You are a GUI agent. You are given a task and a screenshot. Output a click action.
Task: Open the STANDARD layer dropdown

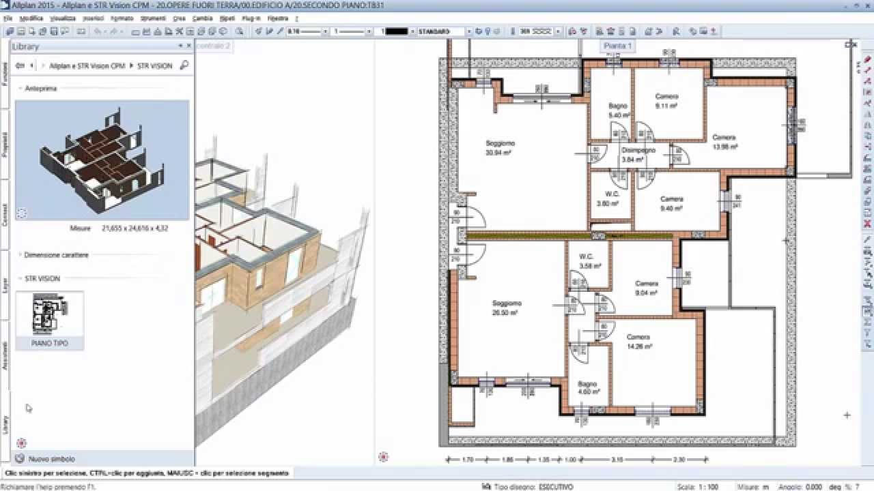tap(469, 31)
